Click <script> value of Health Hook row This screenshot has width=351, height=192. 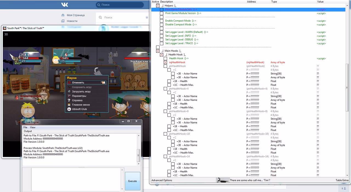[x=321, y=58]
